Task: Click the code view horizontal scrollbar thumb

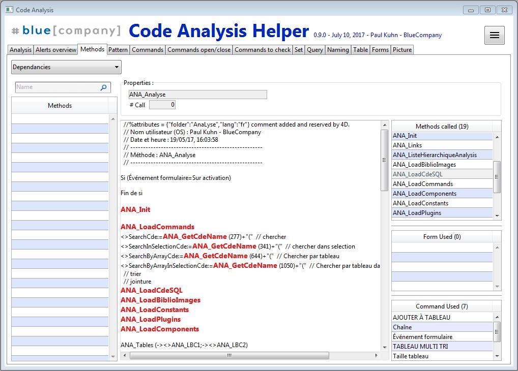Action: (229, 355)
